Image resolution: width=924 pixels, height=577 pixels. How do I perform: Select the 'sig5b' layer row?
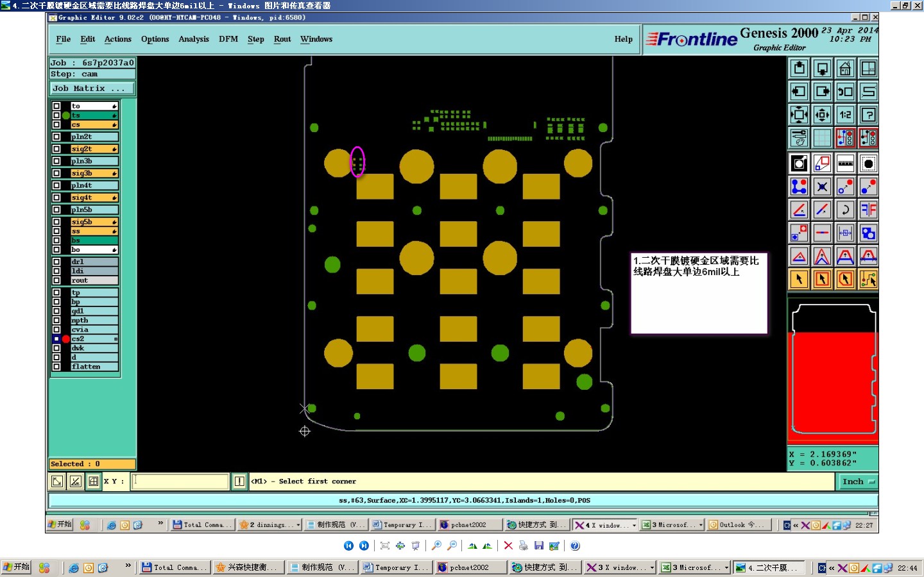coord(94,222)
